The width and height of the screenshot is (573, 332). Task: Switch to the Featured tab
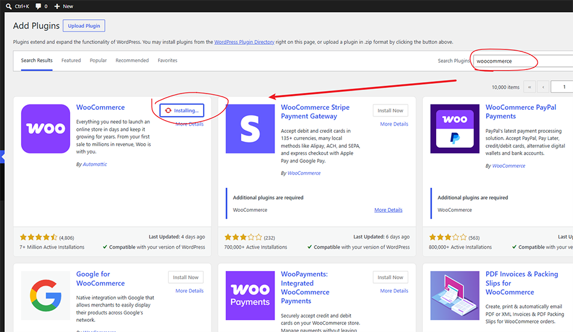(71, 60)
